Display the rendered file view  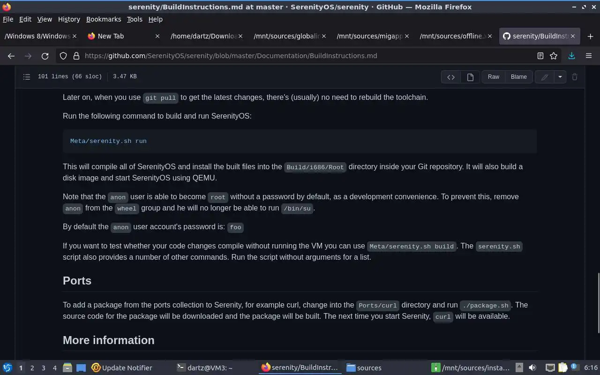[470, 77]
